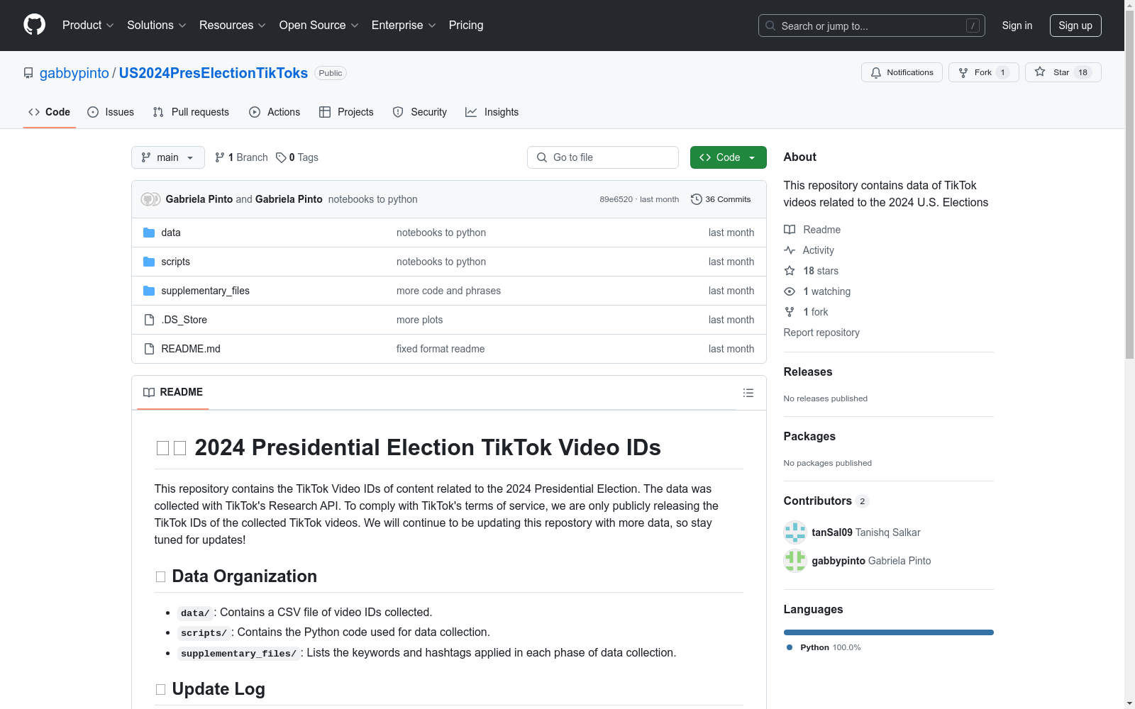Open the Packages heading link

(809, 436)
